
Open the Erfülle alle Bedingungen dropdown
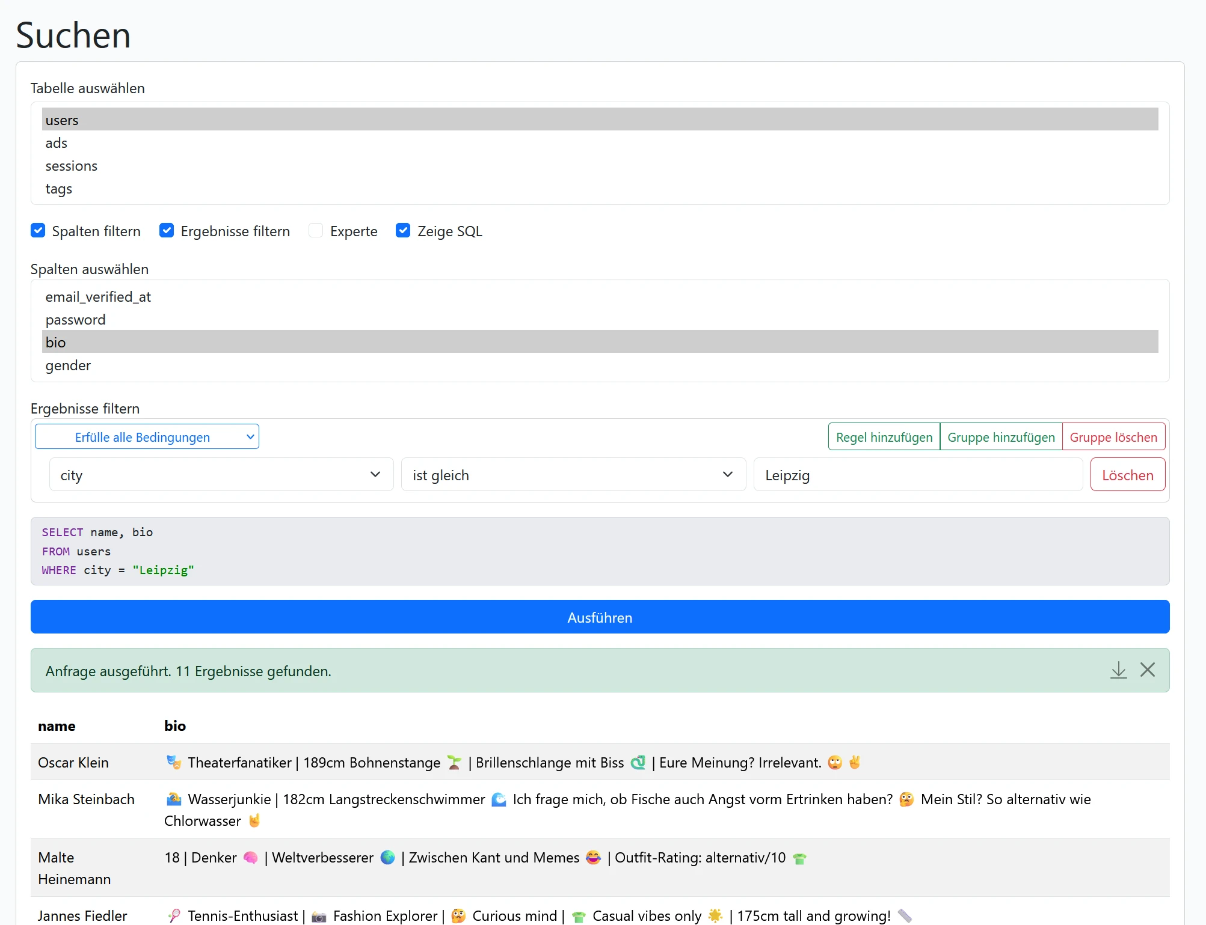147,437
